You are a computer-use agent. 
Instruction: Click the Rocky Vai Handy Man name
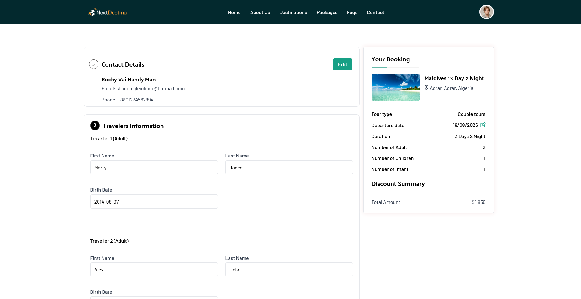[x=129, y=80]
